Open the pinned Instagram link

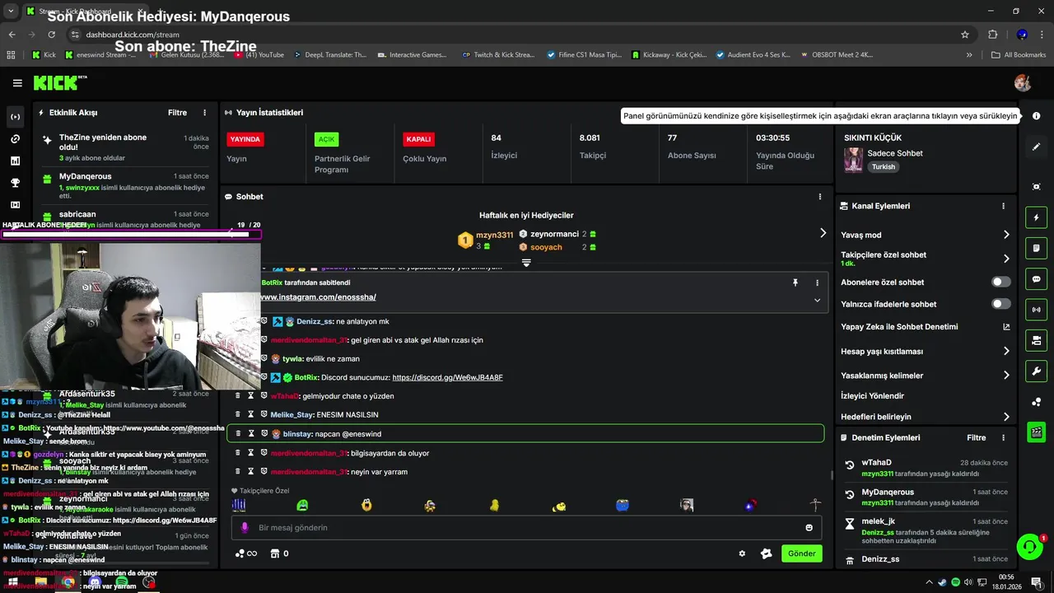click(x=318, y=297)
